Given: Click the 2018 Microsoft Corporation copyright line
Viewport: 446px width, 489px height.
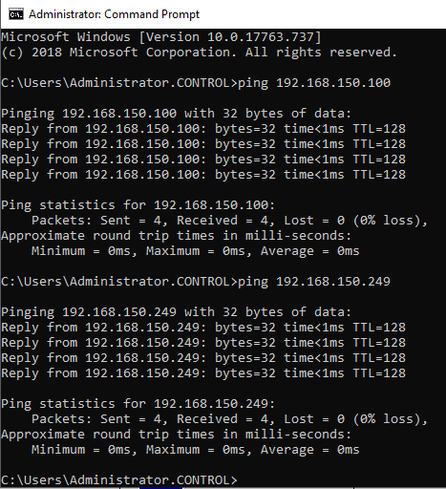Looking at the screenshot, I should [x=199, y=53].
